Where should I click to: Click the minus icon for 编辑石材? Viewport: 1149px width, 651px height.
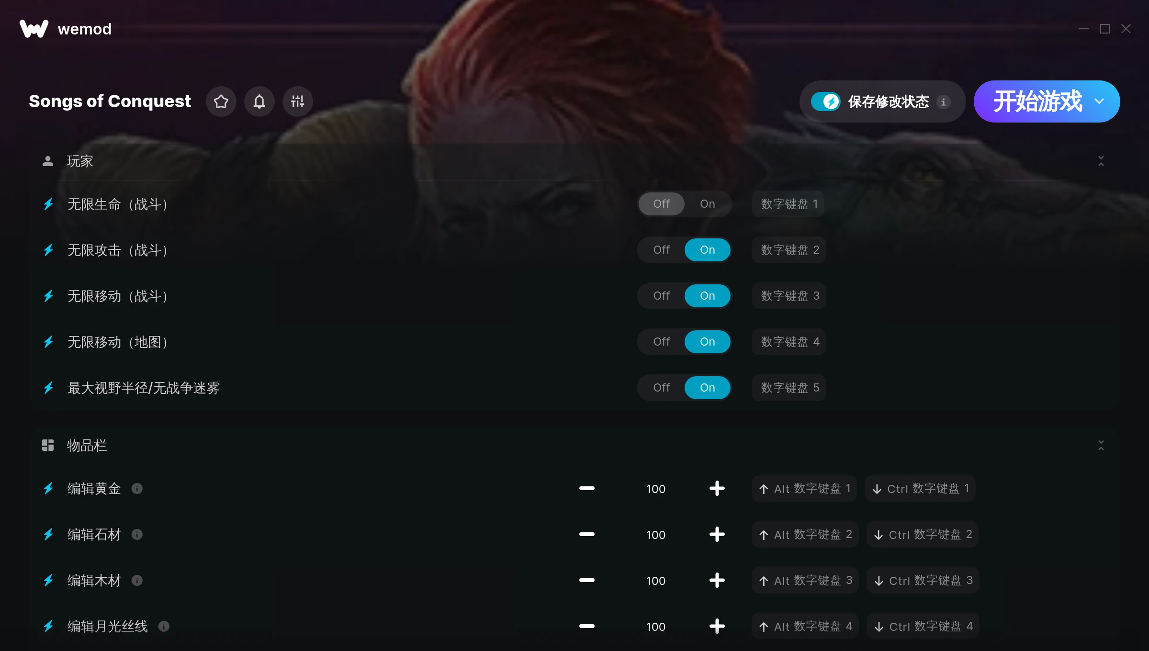tap(586, 534)
